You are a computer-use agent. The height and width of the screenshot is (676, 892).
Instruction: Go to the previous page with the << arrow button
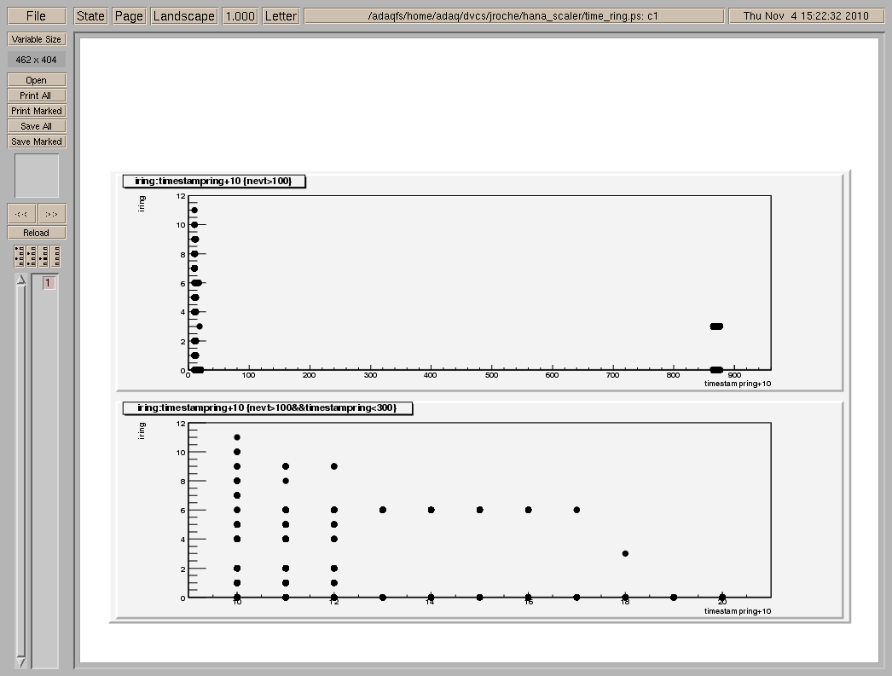click(x=21, y=214)
